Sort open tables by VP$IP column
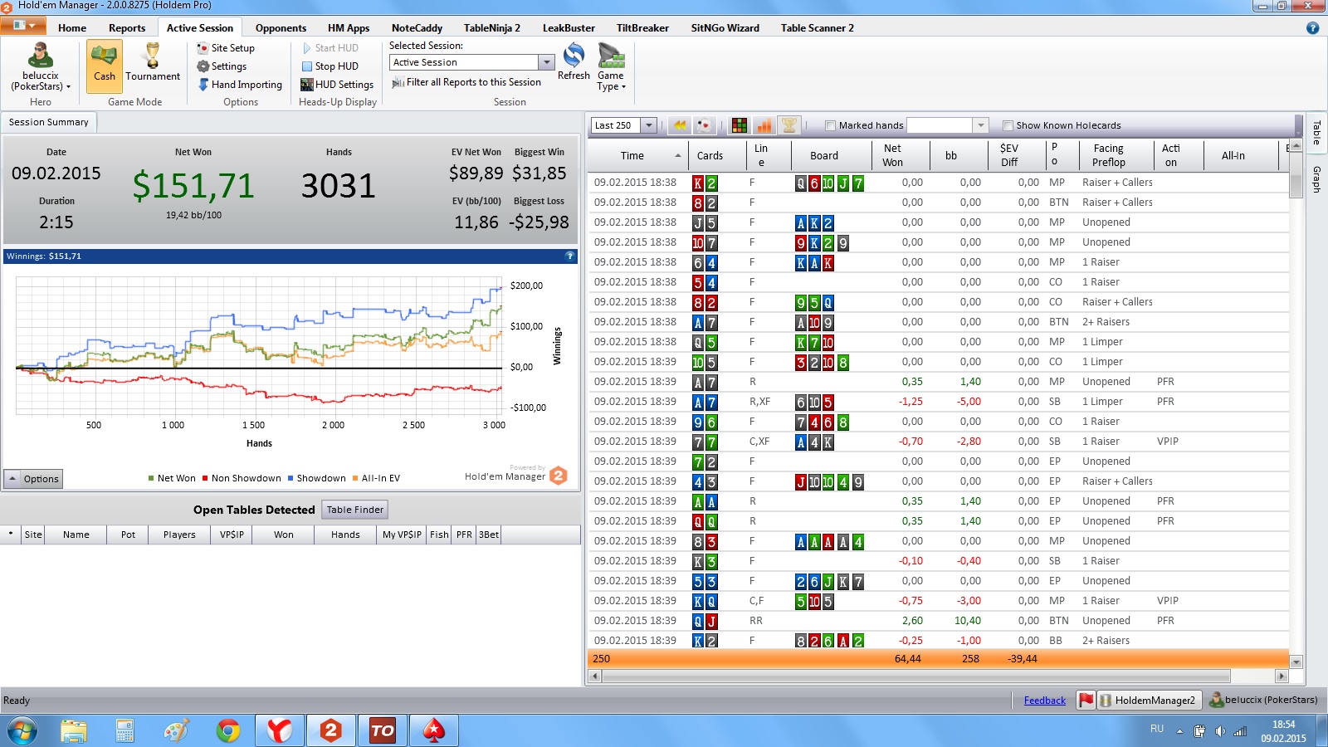Screen dimensions: 1328x747 [x=232, y=535]
